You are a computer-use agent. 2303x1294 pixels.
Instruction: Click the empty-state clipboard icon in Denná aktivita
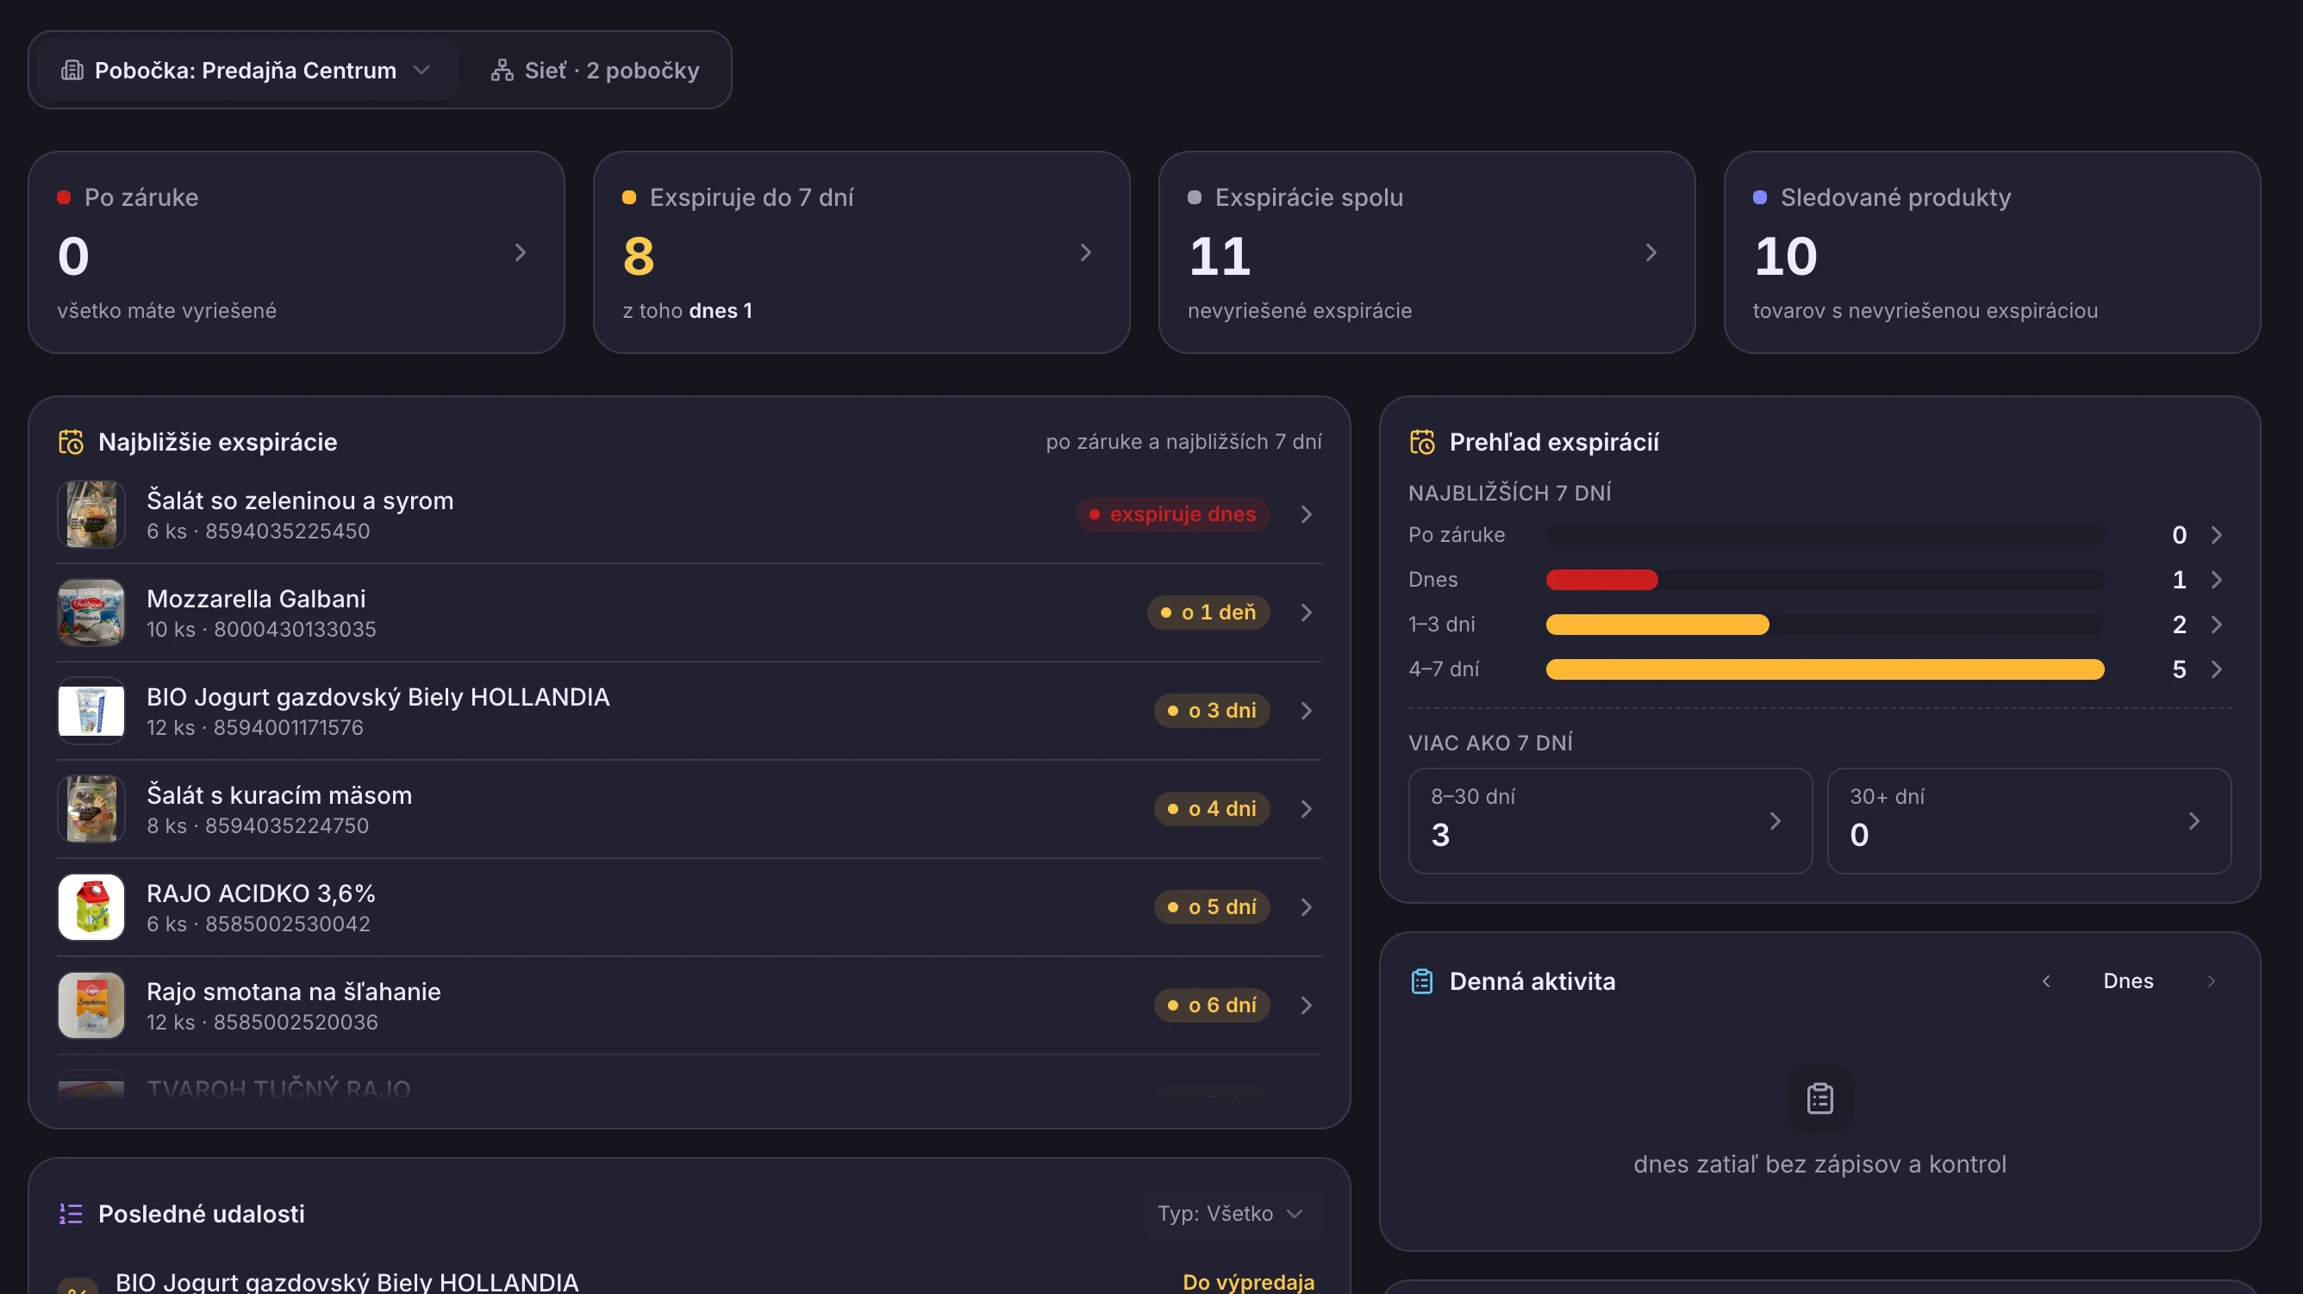pyautogui.click(x=1819, y=1098)
